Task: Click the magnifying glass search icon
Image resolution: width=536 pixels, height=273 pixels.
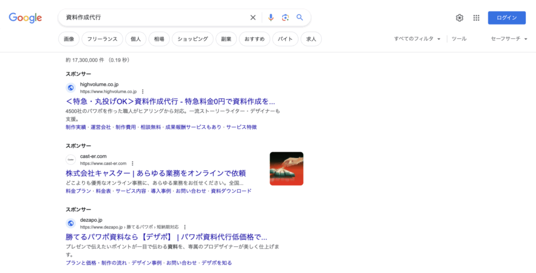Action: 300,18
